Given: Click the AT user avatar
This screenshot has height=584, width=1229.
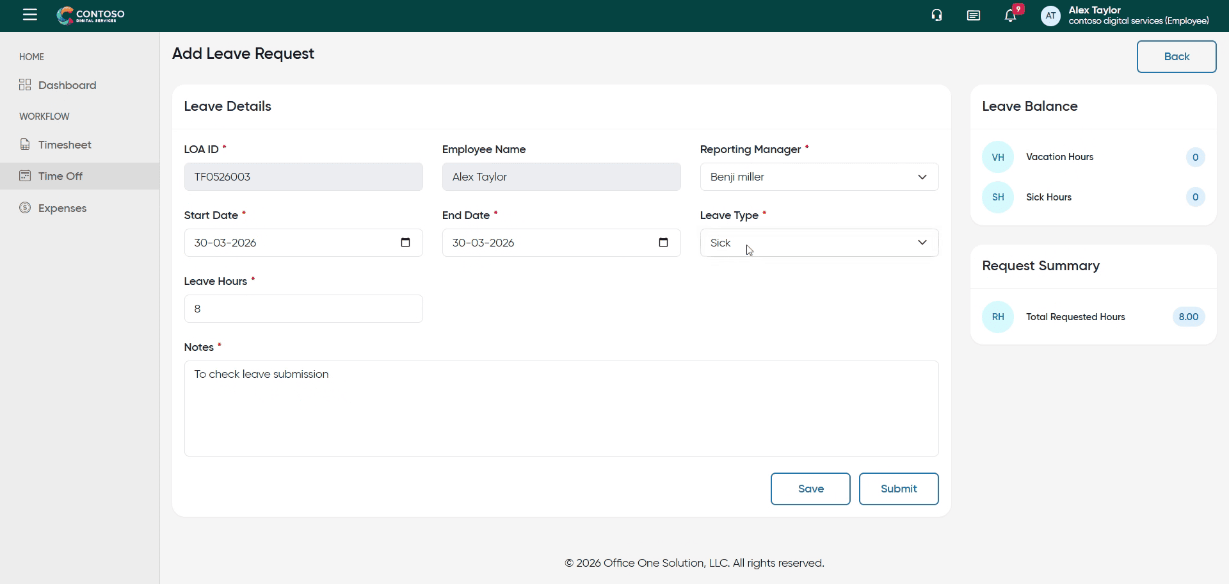Looking at the screenshot, I should 1050,16.
